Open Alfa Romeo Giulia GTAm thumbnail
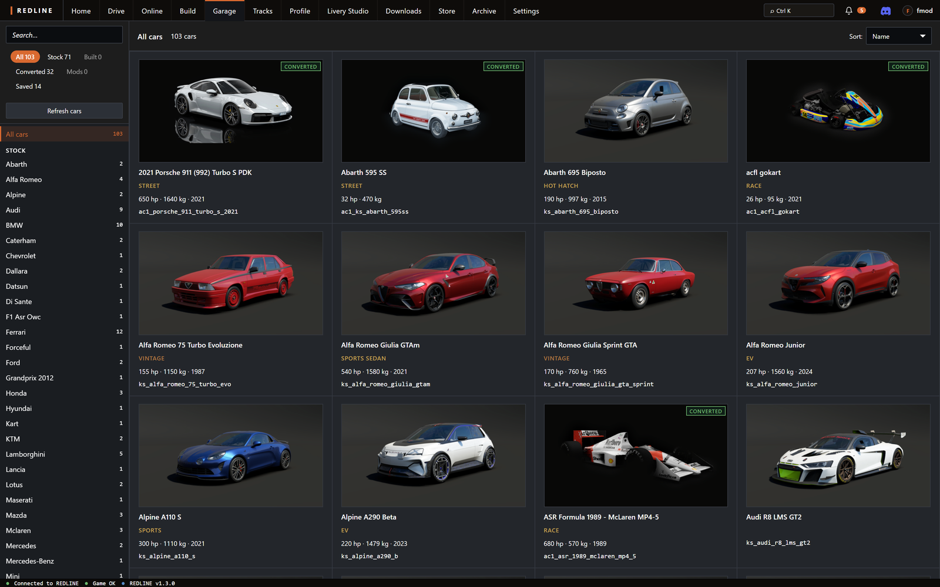 coord(433,283)
